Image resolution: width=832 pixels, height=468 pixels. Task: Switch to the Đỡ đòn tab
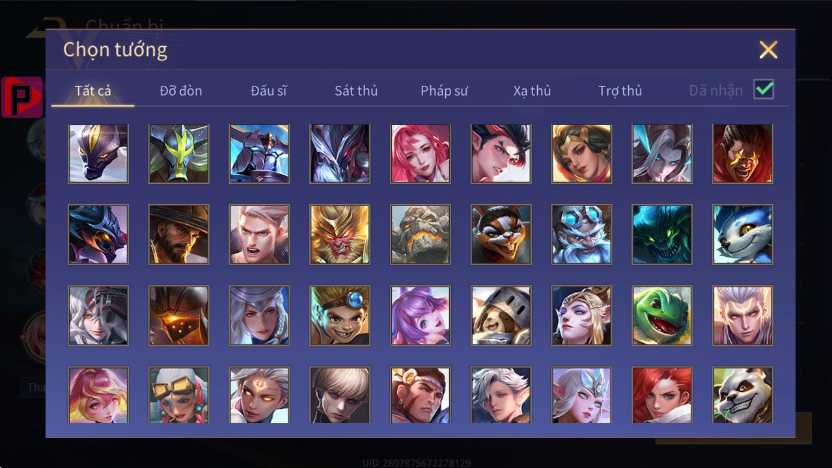pyautogui.click(x=181, y=91)
